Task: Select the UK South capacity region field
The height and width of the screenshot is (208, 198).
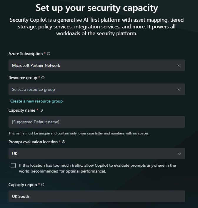Action: 97,196
